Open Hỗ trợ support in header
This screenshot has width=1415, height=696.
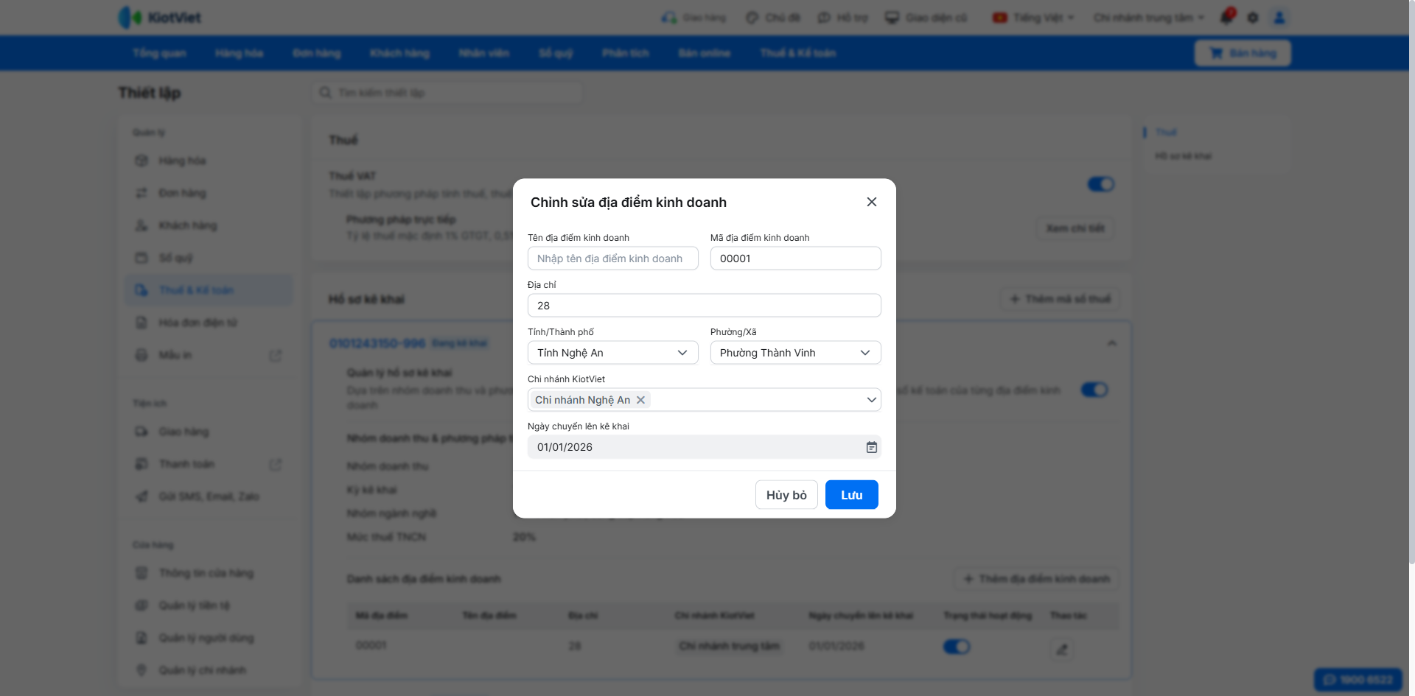click(843, 18)
